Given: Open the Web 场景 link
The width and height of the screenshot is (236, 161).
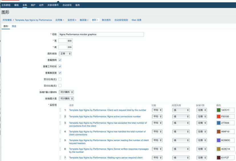Looking at the screenshot, I should (x=136, y=20).
